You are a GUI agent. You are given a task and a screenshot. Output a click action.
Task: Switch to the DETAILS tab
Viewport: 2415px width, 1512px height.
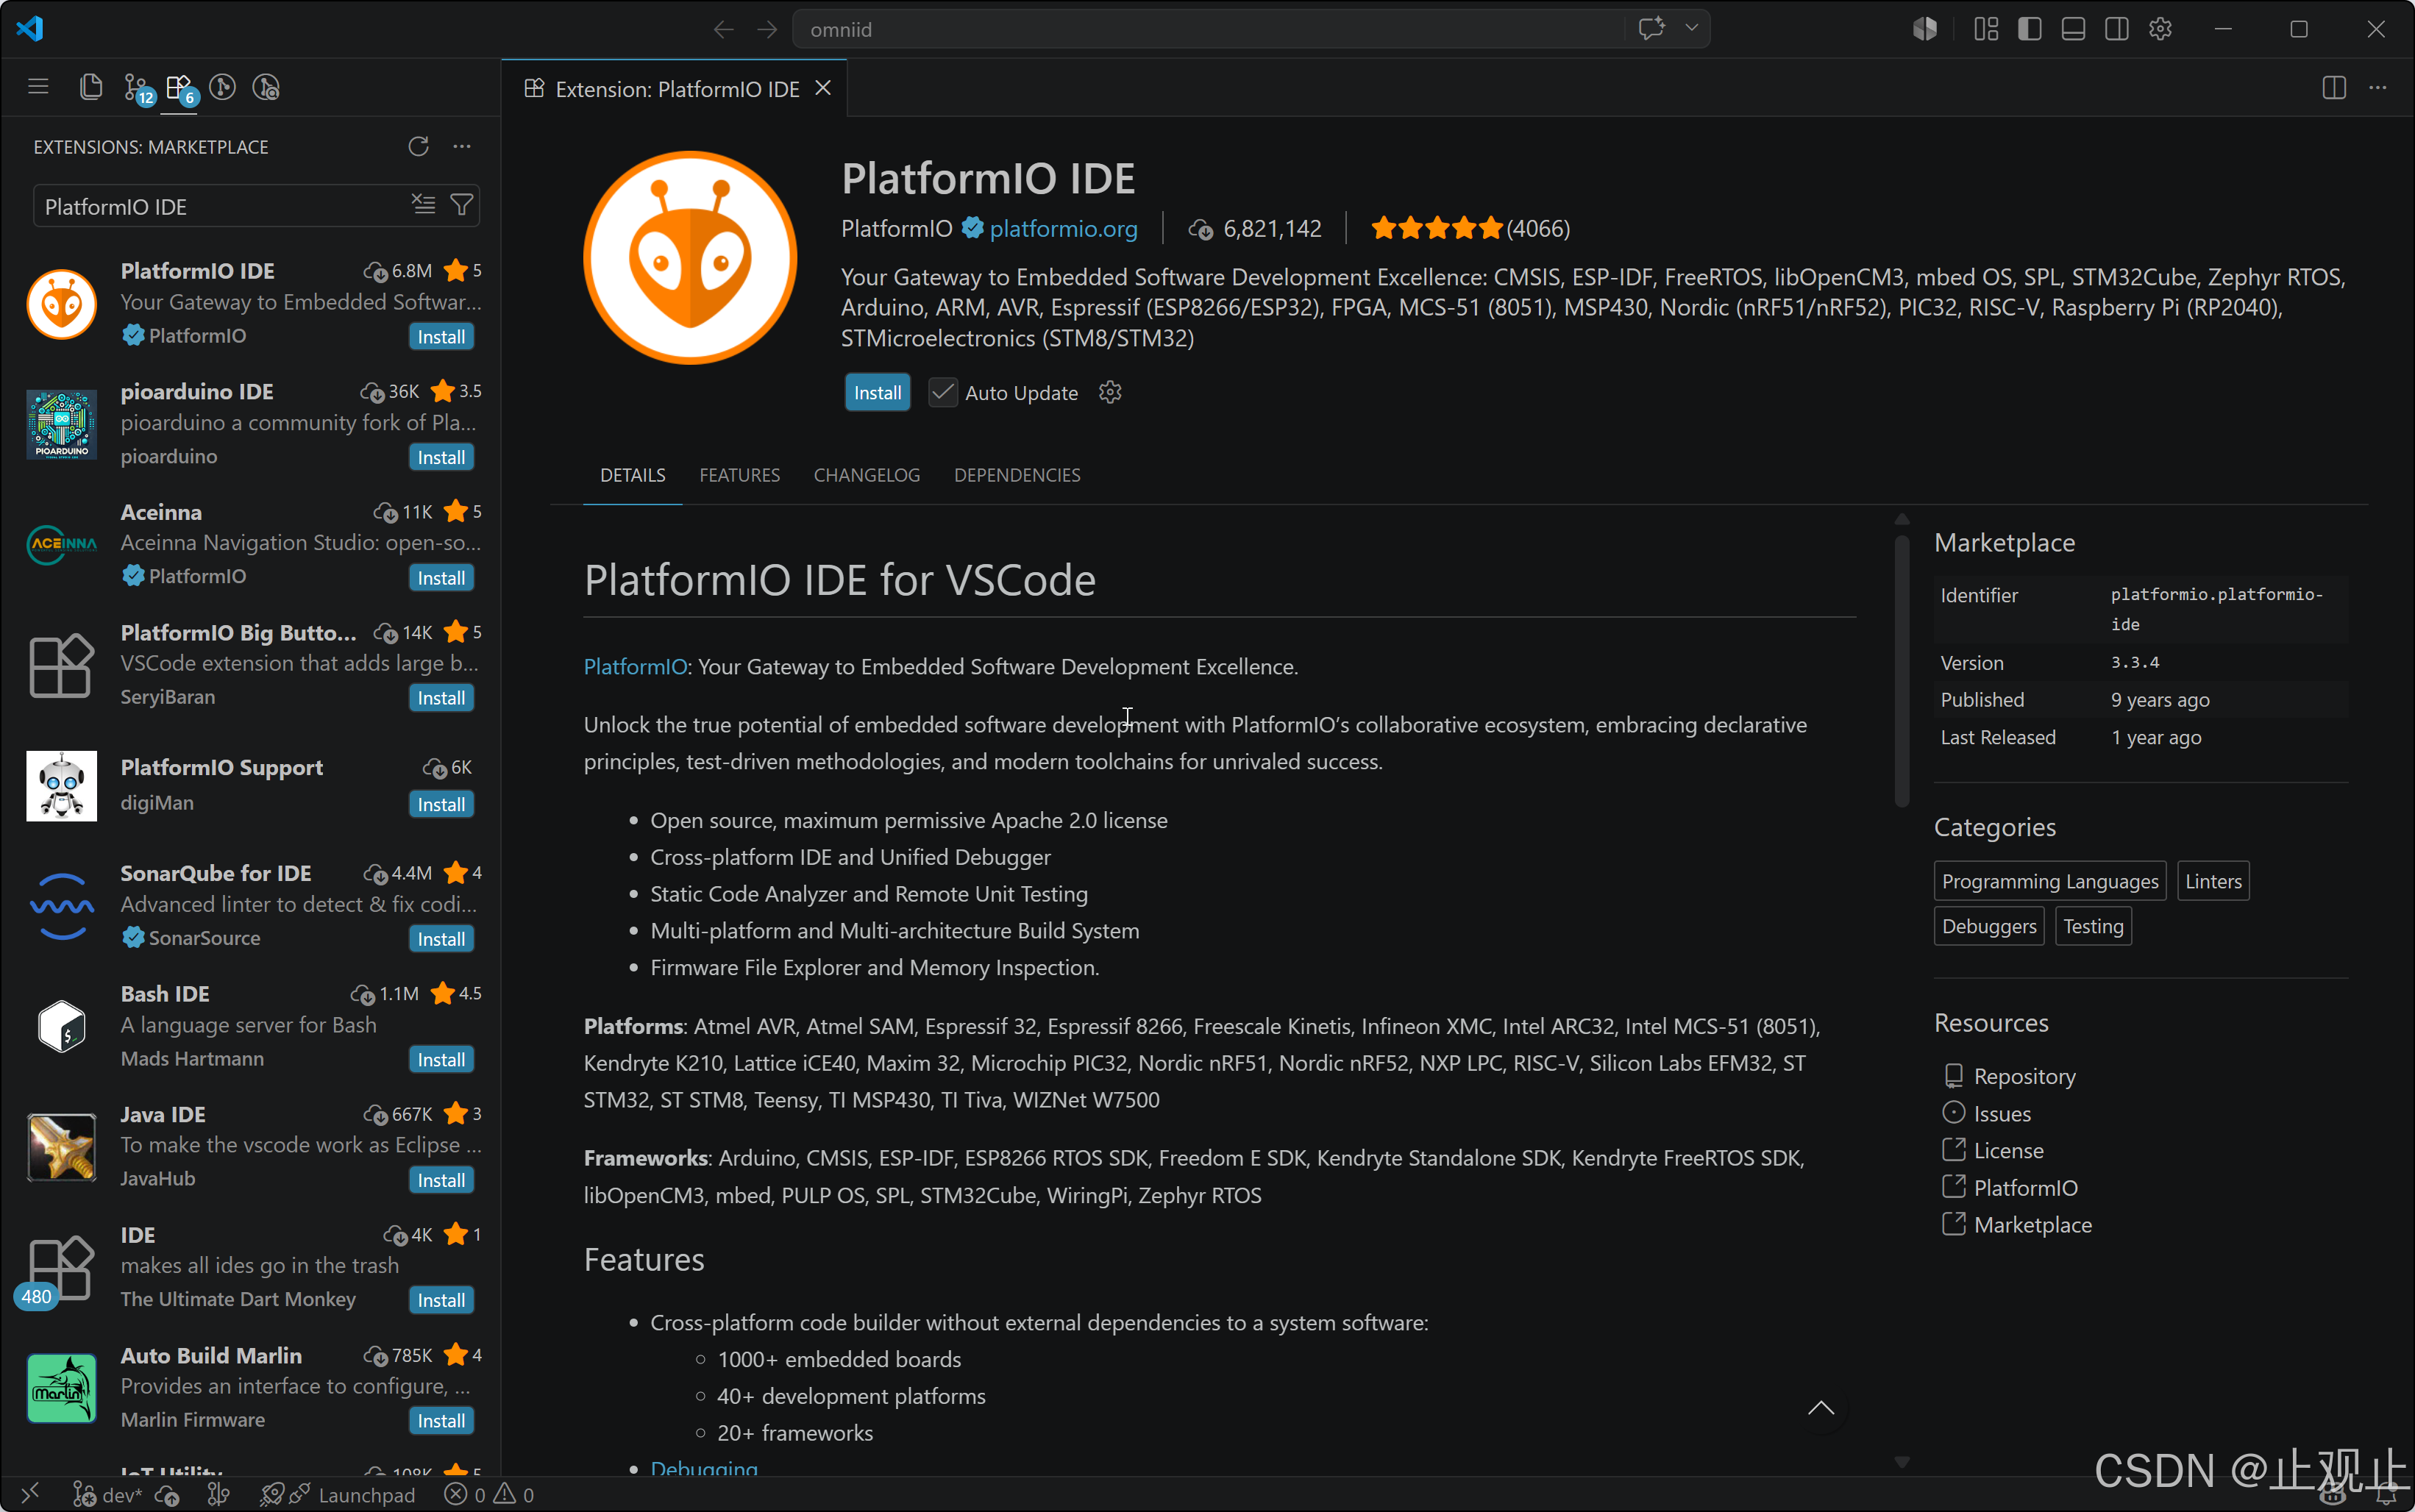tap(632, 475)
